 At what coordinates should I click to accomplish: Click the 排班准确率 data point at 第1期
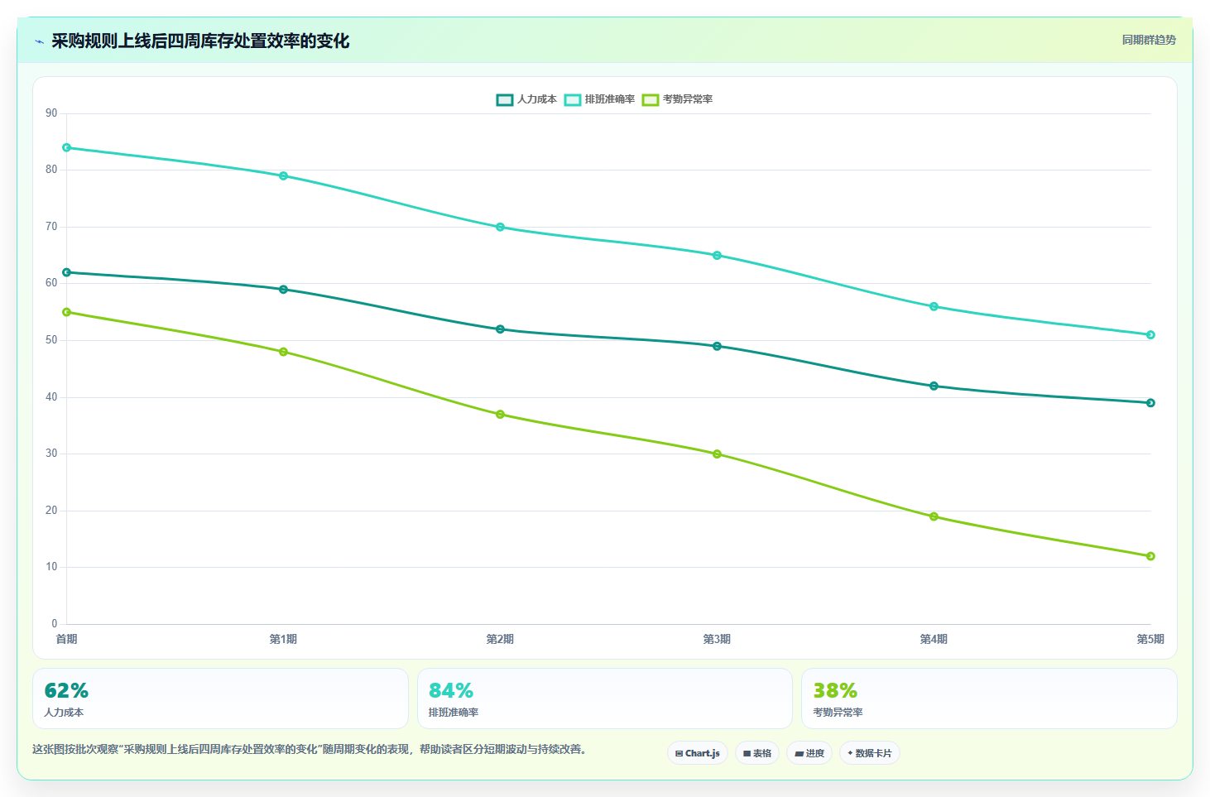click(283, 175)
